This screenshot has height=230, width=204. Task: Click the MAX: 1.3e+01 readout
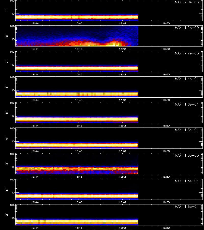[187, 130]
